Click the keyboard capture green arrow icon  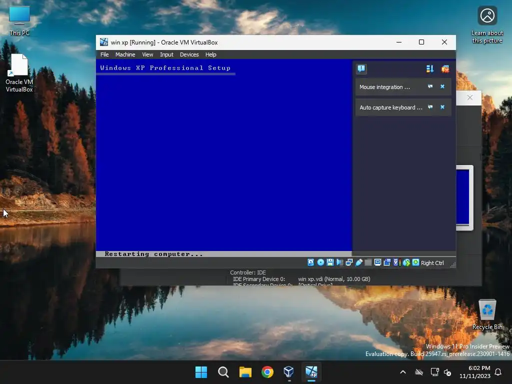click(x=415, y=262)
